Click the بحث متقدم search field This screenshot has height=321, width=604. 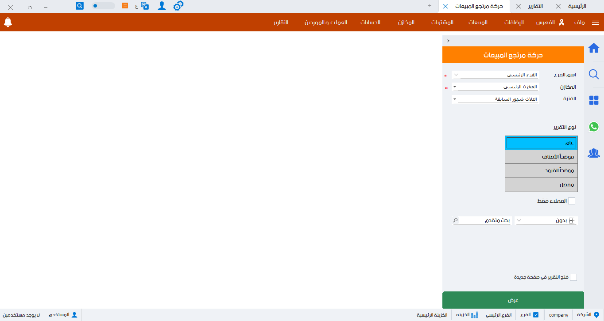coord(484,220)
